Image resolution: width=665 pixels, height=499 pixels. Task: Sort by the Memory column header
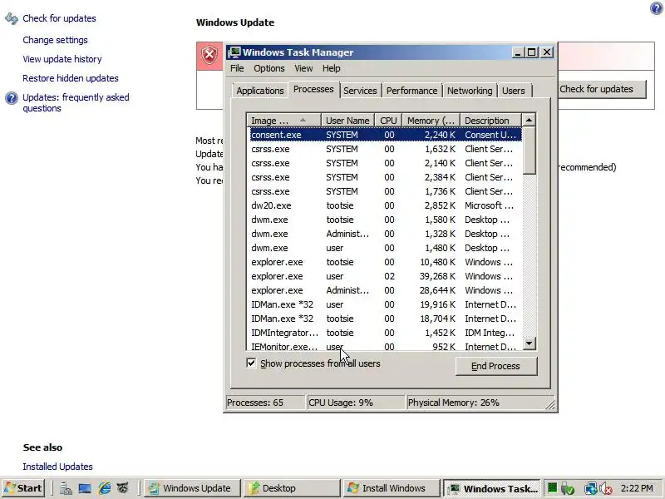(x=431, y=121)
